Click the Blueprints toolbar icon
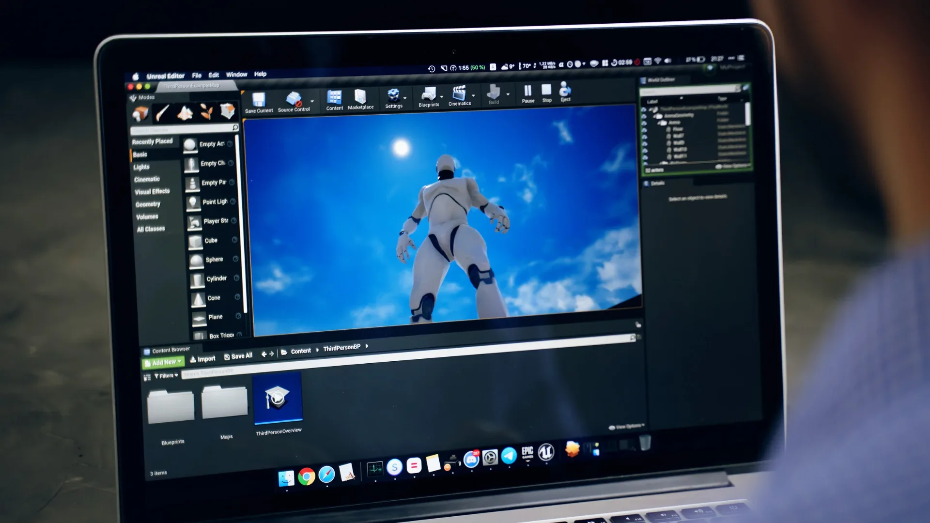930x523 pixels. [x=428, y=94]
